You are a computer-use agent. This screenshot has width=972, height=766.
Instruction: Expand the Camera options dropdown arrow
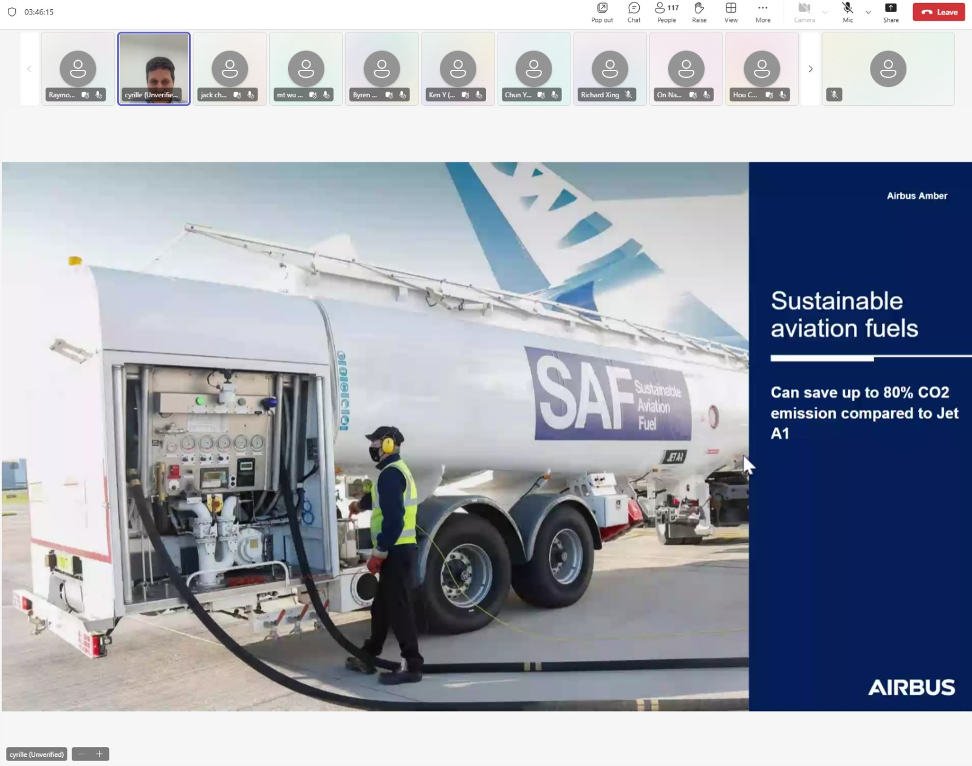825,12
